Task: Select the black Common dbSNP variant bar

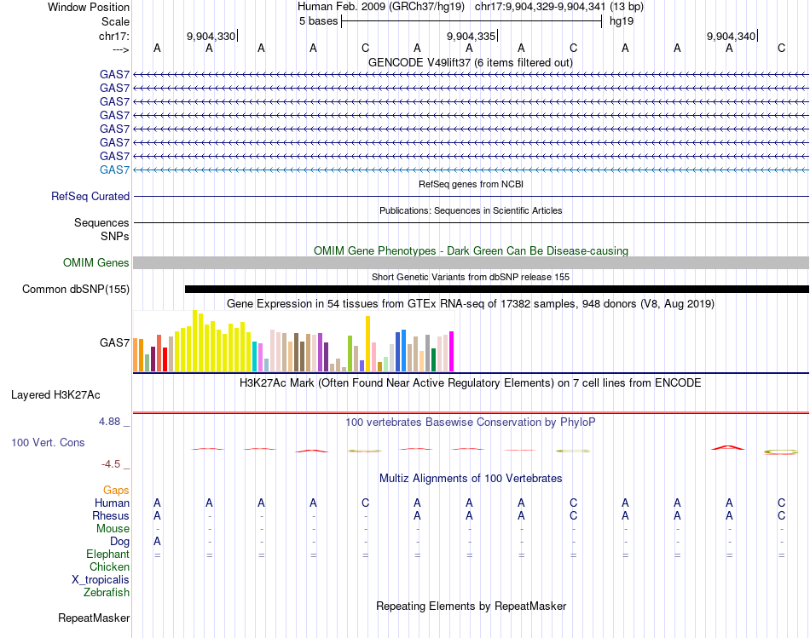Action: [x=497, y=289]
